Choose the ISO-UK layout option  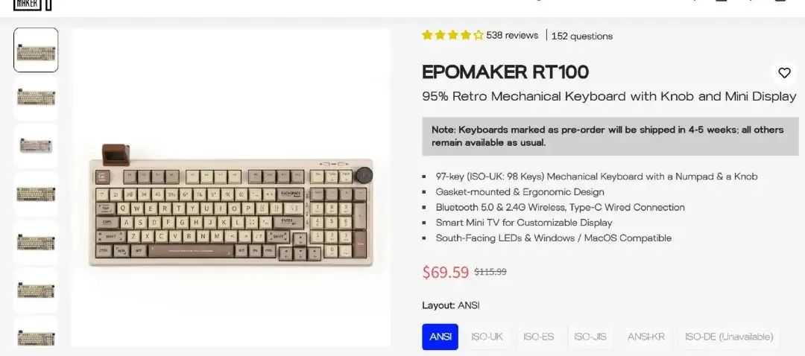(487, 337)
